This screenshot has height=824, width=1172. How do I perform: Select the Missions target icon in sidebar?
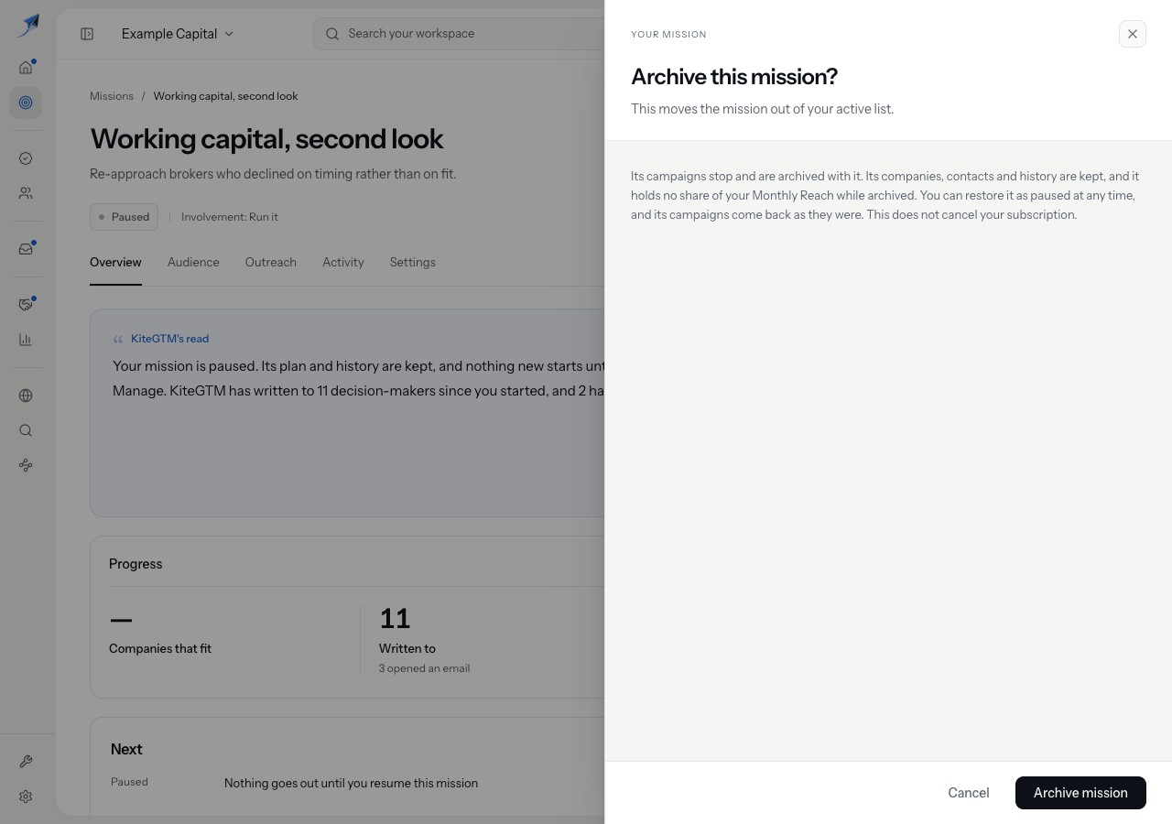[x=26, y=103]
